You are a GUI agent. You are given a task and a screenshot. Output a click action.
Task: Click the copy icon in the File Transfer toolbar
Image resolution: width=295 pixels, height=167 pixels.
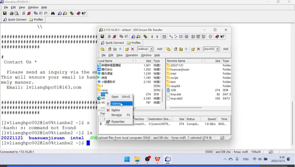[x=121, y=37]
